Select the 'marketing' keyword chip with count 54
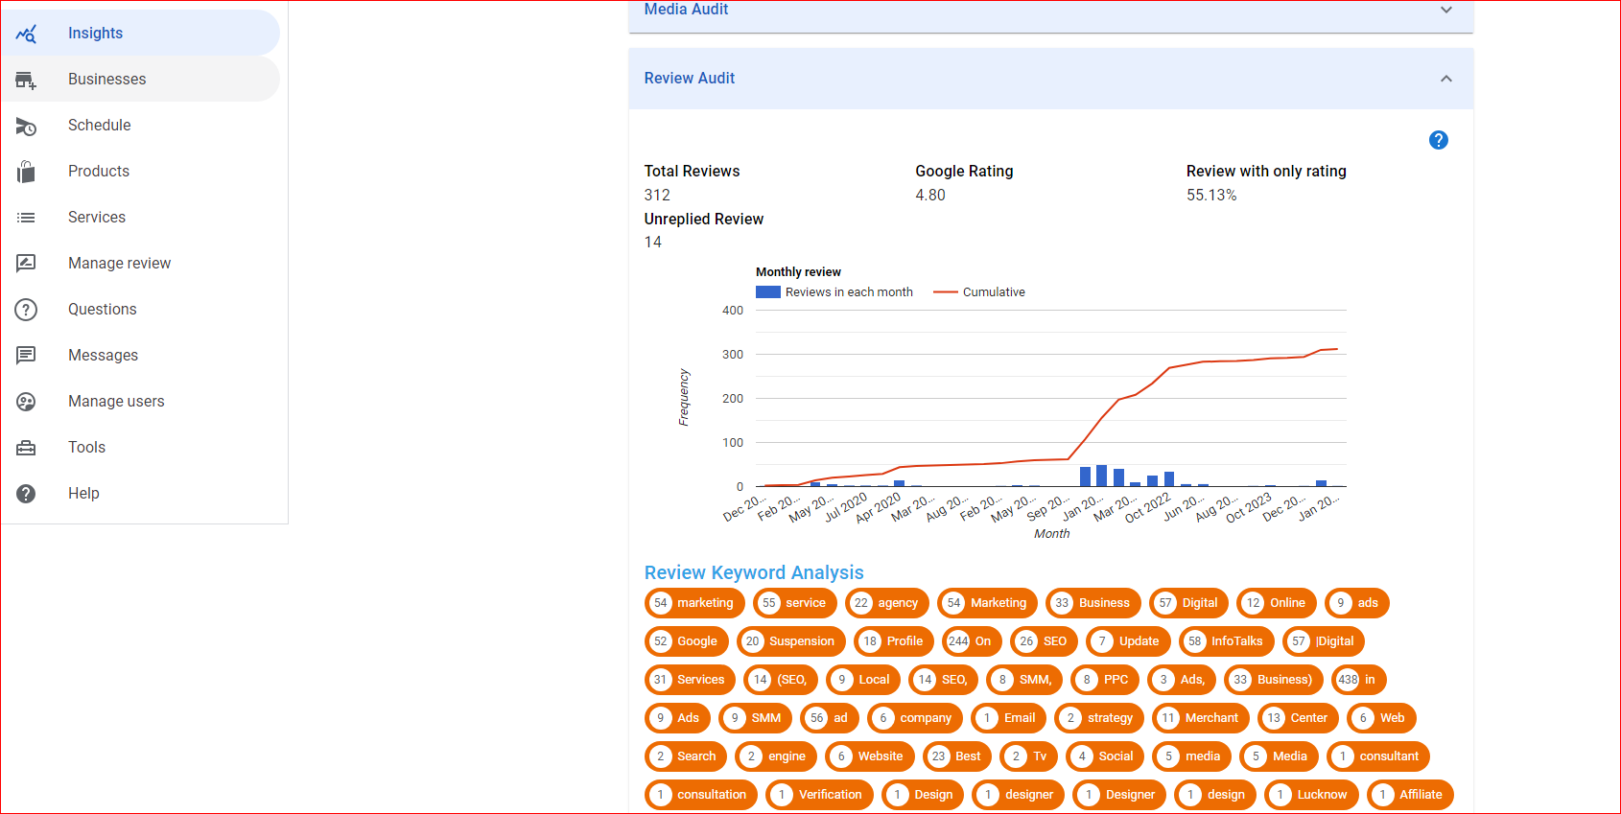The height and width of the screenshot is (814, 1621). [694, 603]
